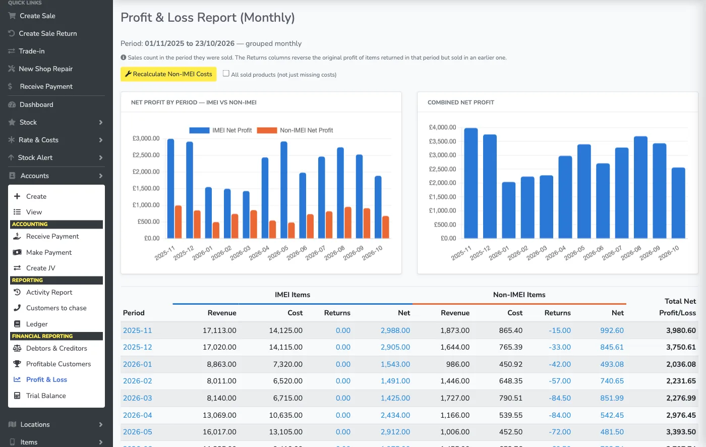Open the Create JV menu item
This screenshot has height=447, width=706.
tap(56, 268)
